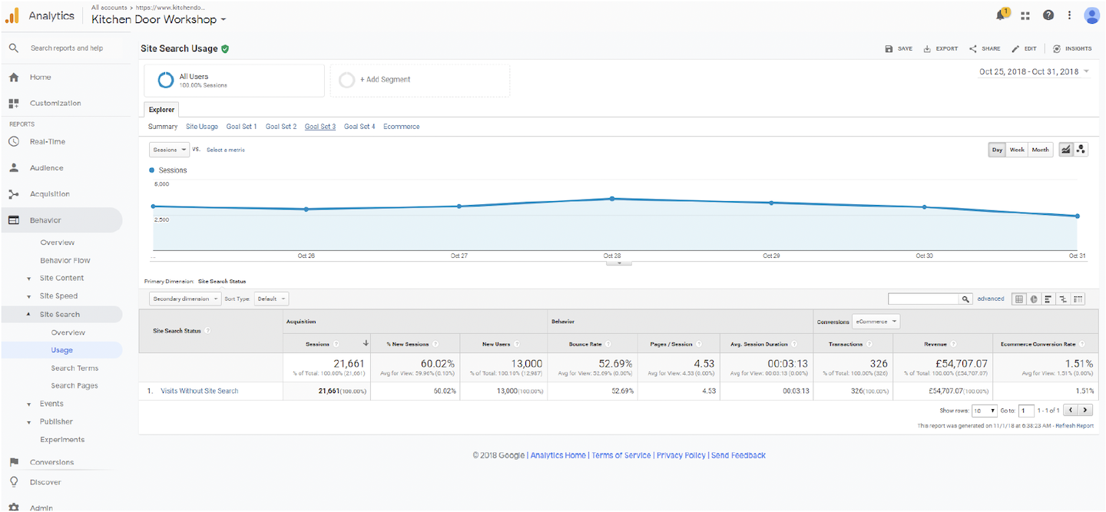Open the Secondary dimension dropdown
Image resolution: width=1106 pixels, height=512 pixels.
pyautogui.click(x=185, y=299)
